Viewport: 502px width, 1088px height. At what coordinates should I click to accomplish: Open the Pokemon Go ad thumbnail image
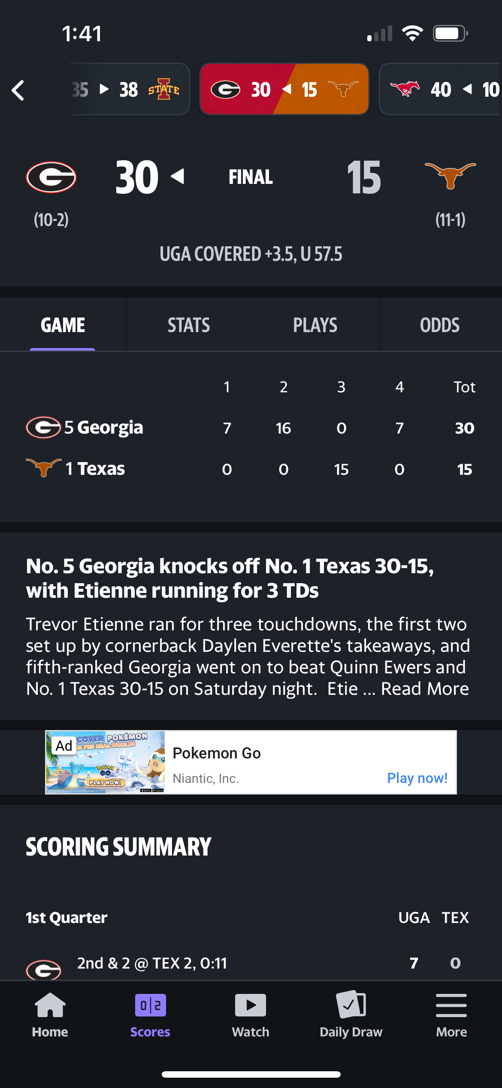105,762
